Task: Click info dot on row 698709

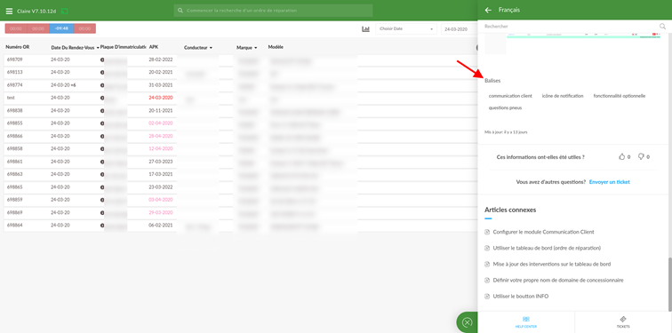Action: (102, 60)
